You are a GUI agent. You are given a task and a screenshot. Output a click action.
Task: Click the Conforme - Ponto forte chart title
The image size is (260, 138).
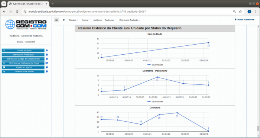click(155, 71)
